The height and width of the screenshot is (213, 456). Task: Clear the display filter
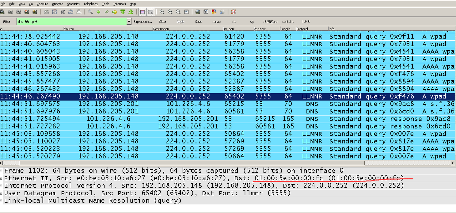point(162,22)
